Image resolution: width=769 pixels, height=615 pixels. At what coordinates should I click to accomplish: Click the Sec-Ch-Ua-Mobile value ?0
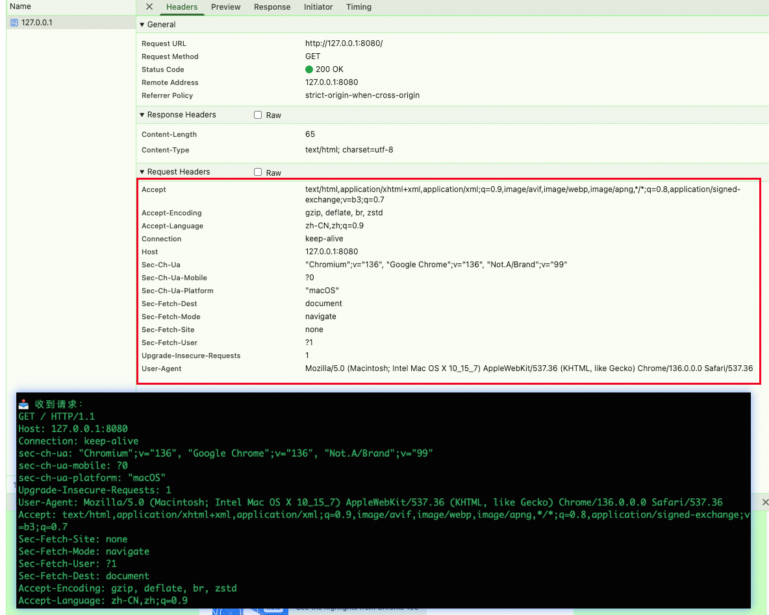(x=309, y=278)
